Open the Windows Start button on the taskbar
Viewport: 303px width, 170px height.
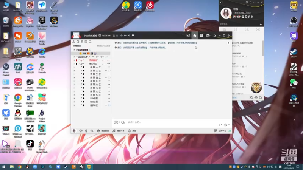pyautogui.click(x=4, y=167)
